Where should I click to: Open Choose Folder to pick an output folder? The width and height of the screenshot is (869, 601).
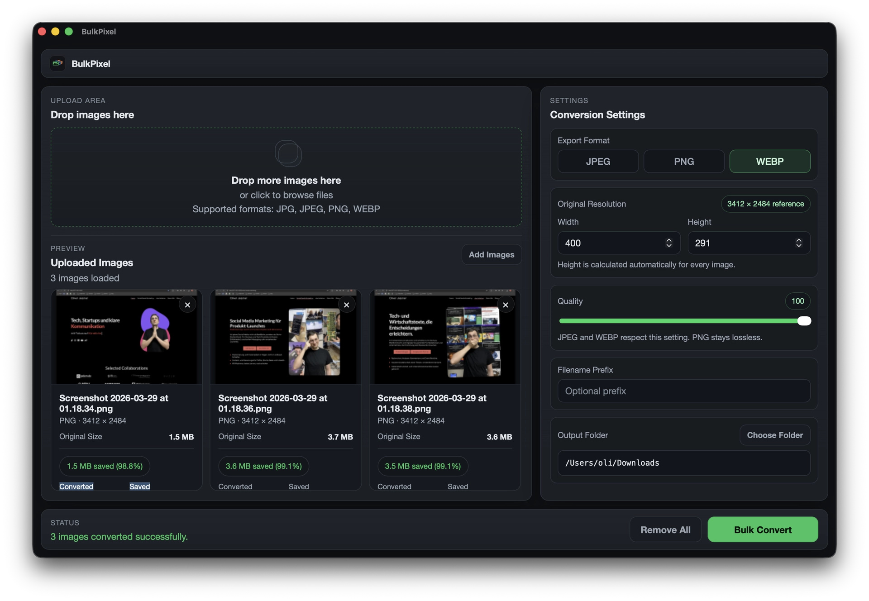[774, 435]
